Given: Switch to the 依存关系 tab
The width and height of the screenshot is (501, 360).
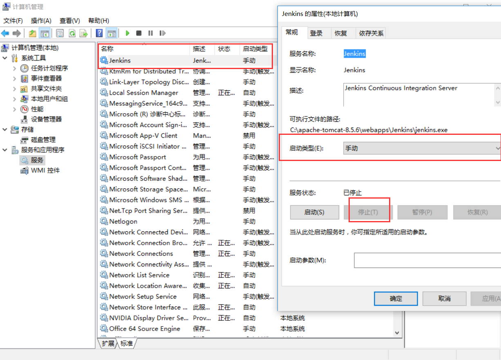Looking at the screenshot, I should point(371,34).
